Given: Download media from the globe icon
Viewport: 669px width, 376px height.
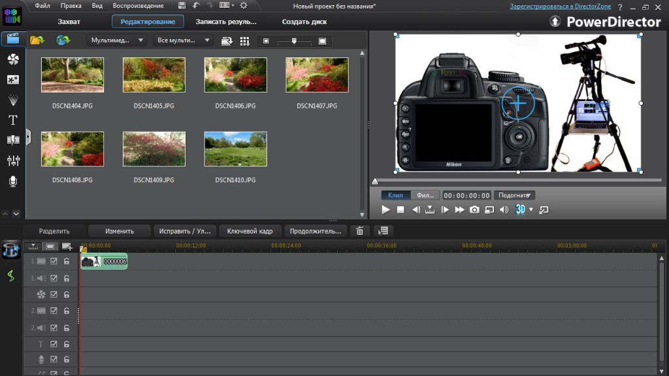Looking at the screenshot, I should tap(63, 40).
